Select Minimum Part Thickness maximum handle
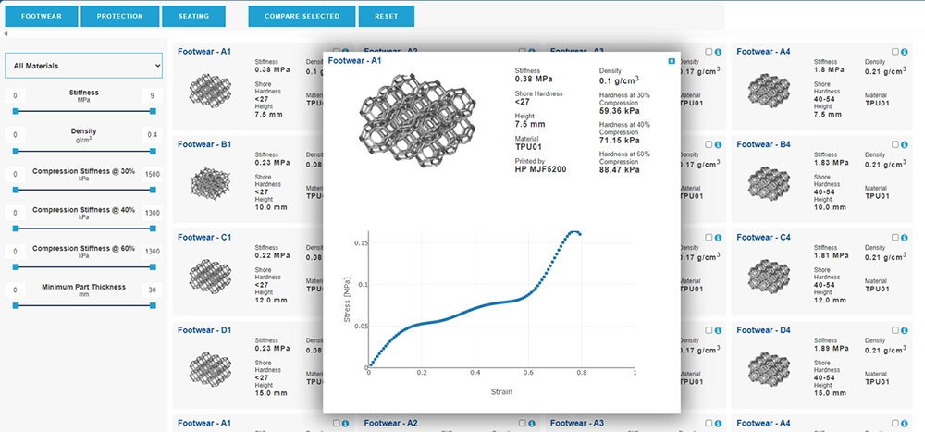925x432 pixels. click(153, 305)
